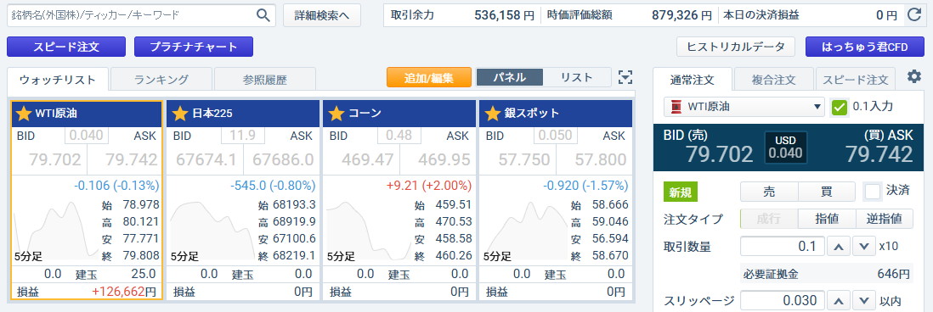Viewport: 933px width, 312px height.
Task: Open the ランキング tab
Action: tap(161, 79)
